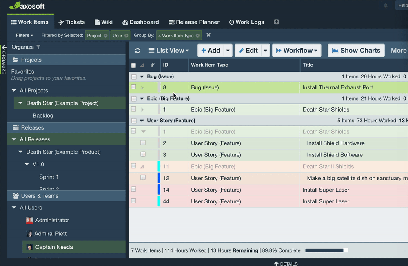This screenshot has height=266, width=408.
Task: Click the Help button
Action: pos(402,5)
